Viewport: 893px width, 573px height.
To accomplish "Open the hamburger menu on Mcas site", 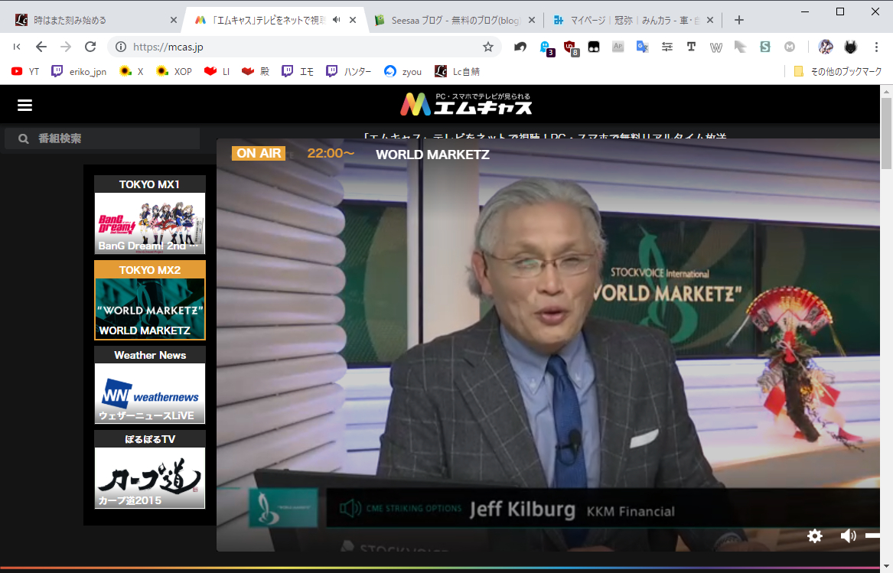I will pyautogui.click(x=24, y=106).
